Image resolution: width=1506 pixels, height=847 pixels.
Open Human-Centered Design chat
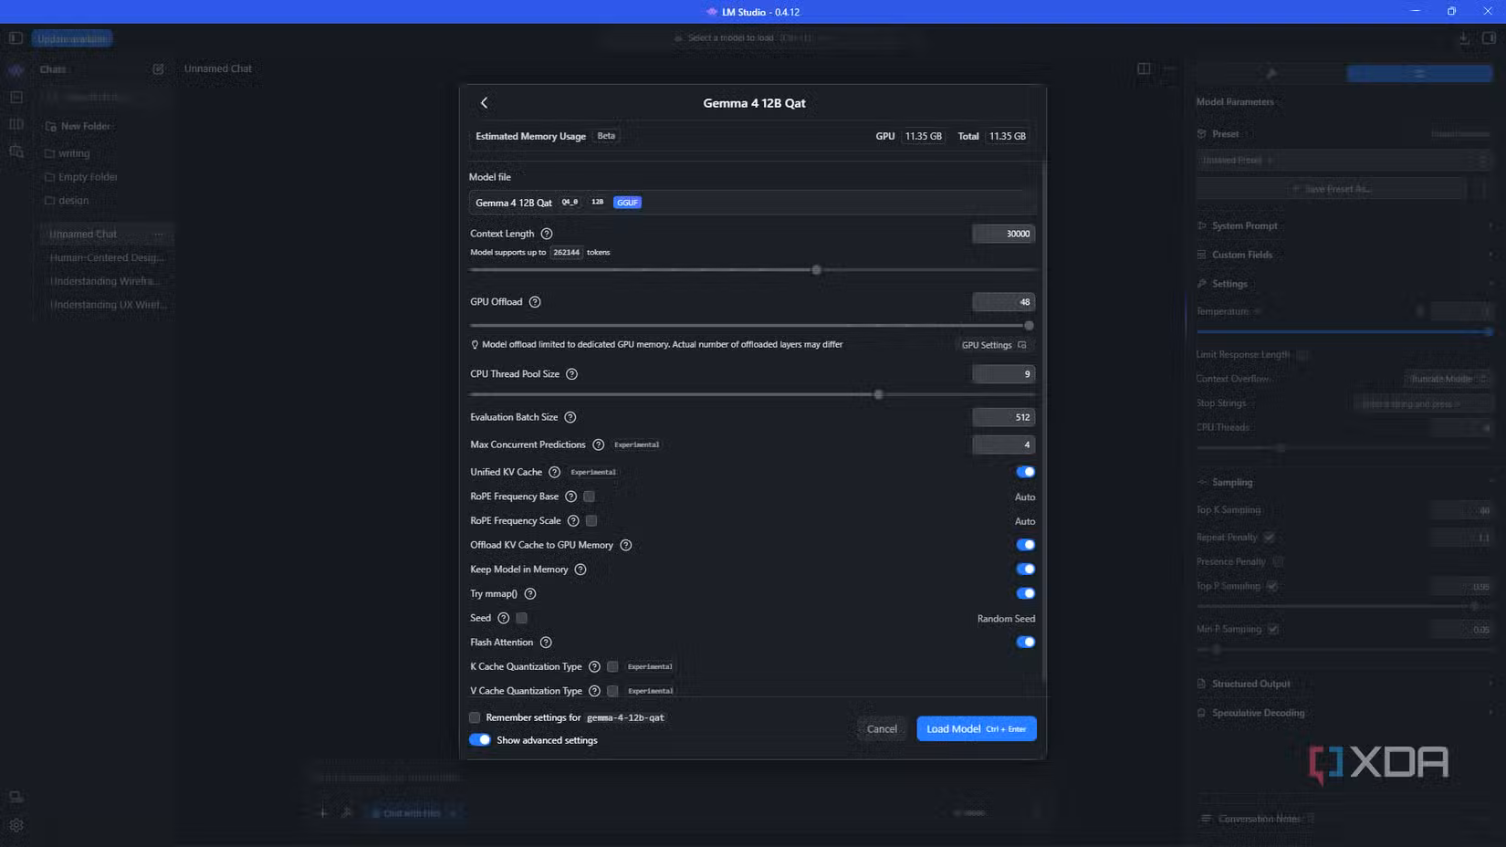click(106, 258)
